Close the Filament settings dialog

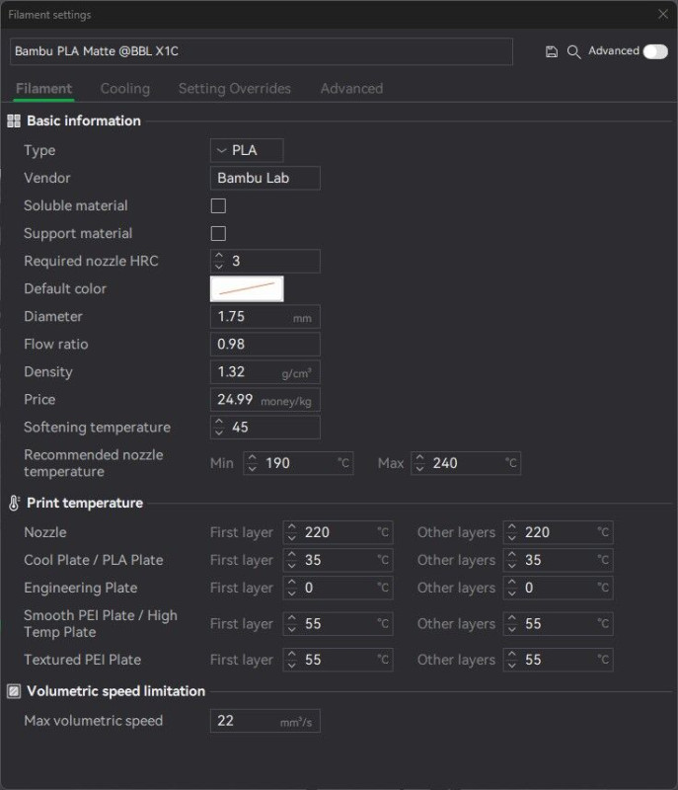663,15
